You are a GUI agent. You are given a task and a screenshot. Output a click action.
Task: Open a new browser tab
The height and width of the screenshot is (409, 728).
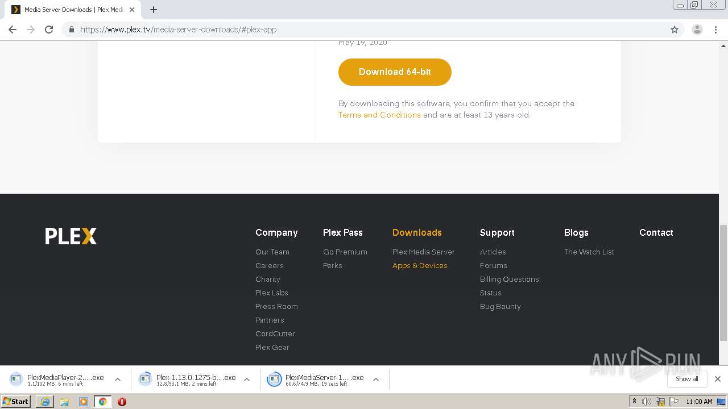(154, 10)
